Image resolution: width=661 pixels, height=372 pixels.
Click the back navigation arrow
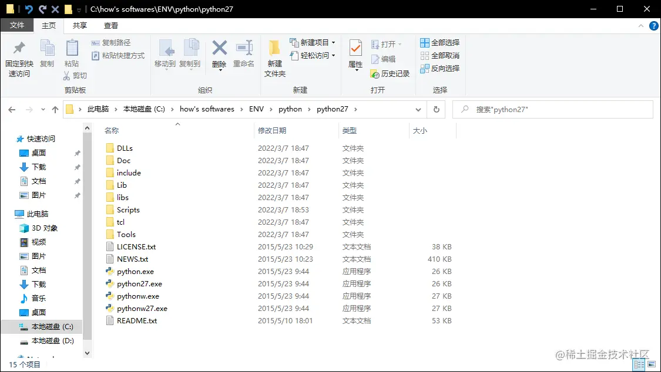pyautogui.click(x=12, y=109)
